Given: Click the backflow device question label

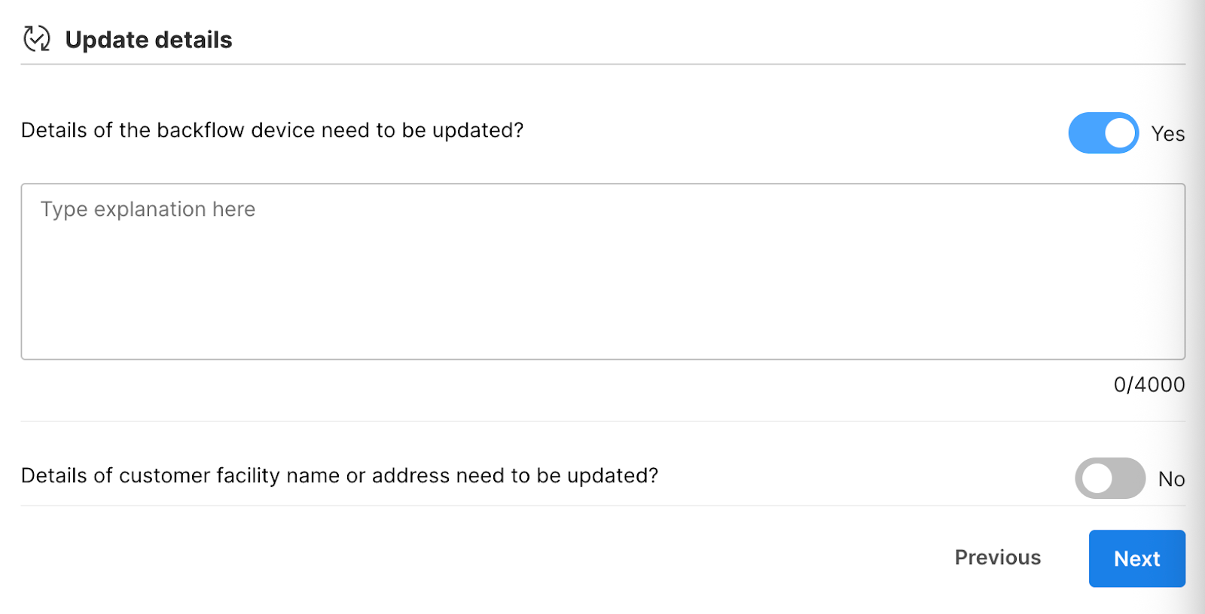Looking at the screenshot, I should pos(272,130).
